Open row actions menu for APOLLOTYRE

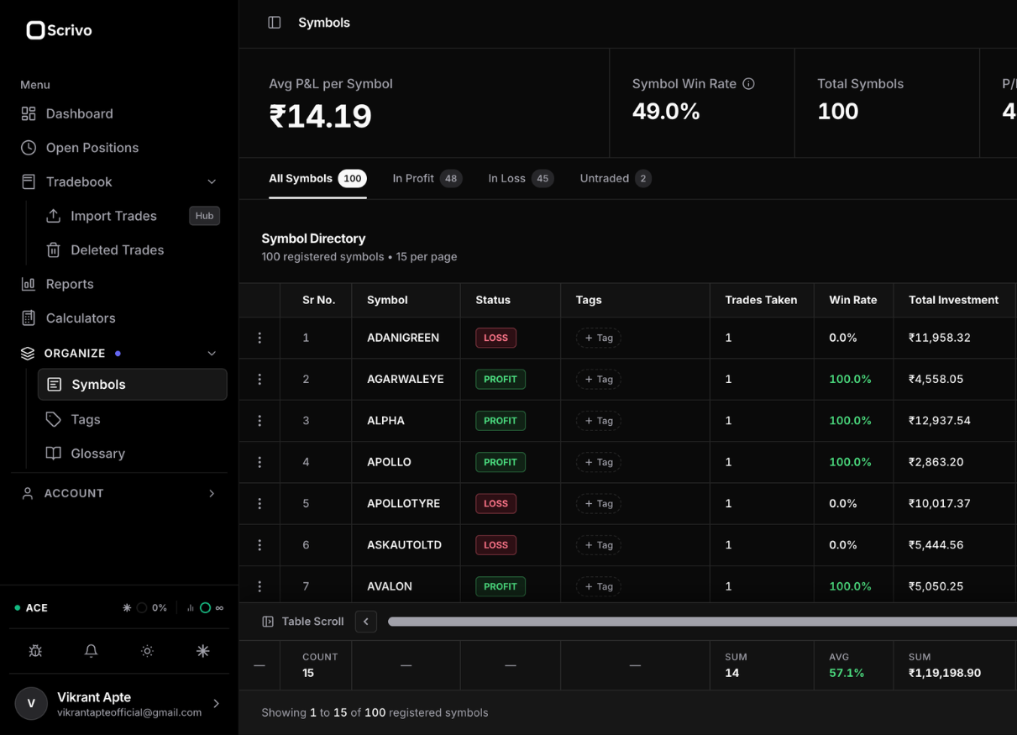tap(259, 504)
